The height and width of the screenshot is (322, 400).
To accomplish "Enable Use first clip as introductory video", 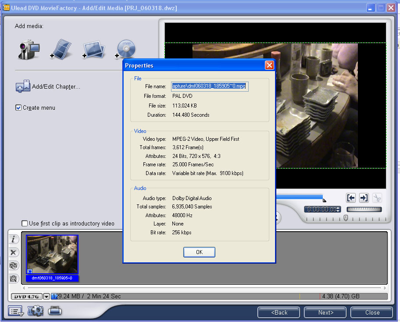I will (25, 224).
